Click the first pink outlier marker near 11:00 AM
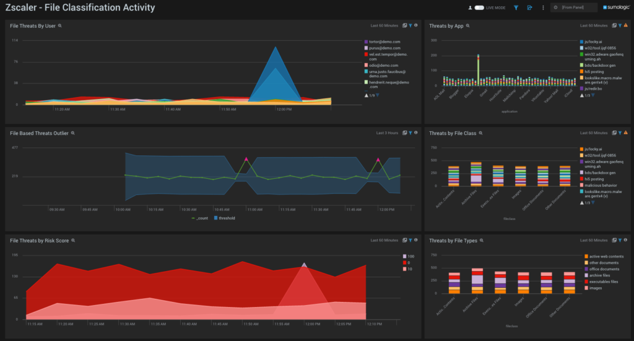Screen dimensions: 634x341 click(246, 159)
